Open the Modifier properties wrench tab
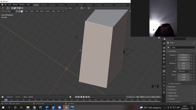 [x=164, y=75]
